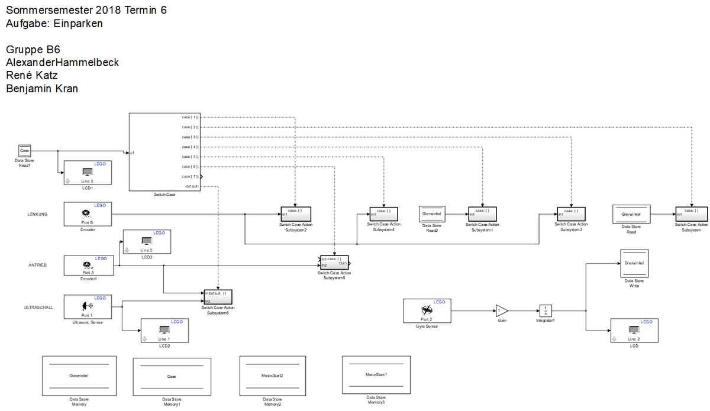Select the LCD2 display block showing Line 1
Viewport: 710px width, 411px height.
164,331
